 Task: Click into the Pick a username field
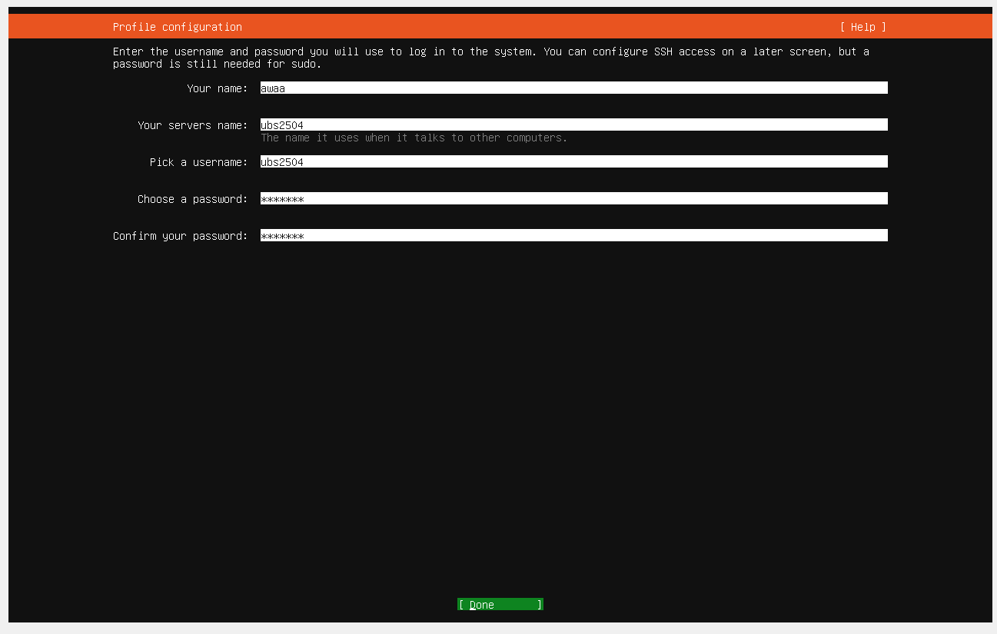click(573, 162)
